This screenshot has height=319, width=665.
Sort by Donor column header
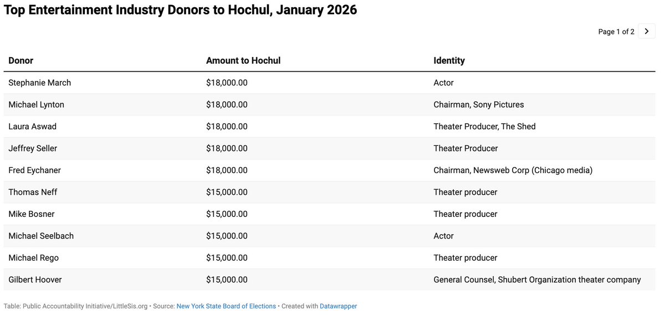click(21, 60)
